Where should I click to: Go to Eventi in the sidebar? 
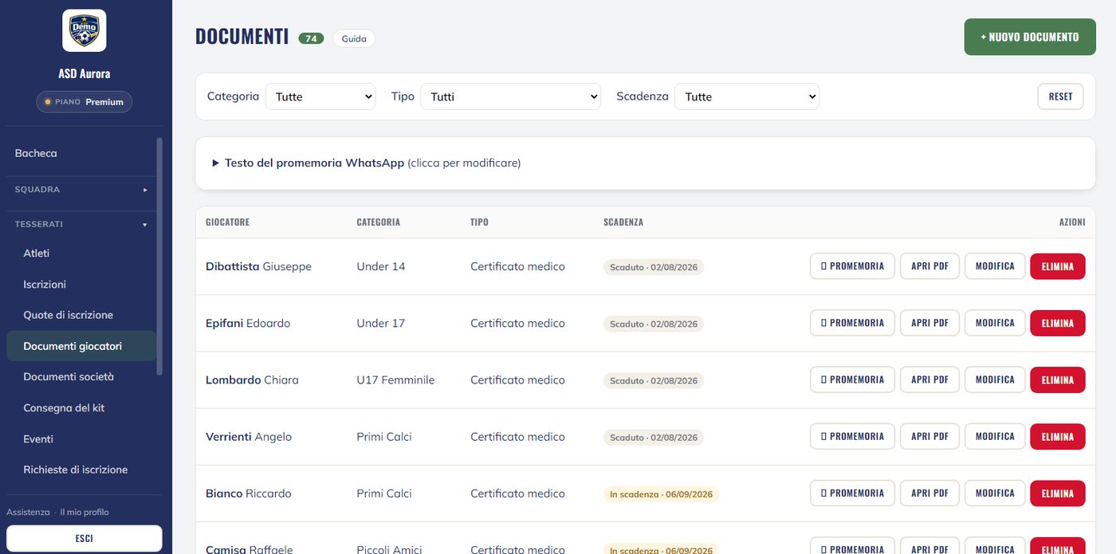[81, 439]
